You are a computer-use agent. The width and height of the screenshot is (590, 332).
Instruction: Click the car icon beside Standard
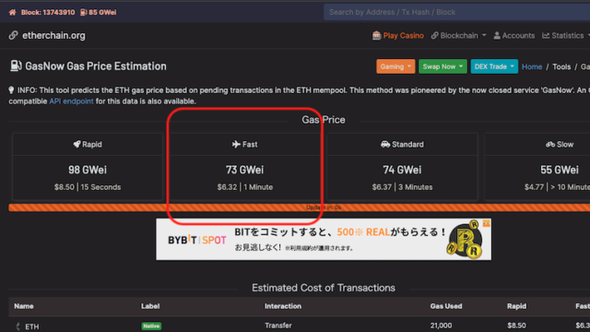[x=385, y=144]
